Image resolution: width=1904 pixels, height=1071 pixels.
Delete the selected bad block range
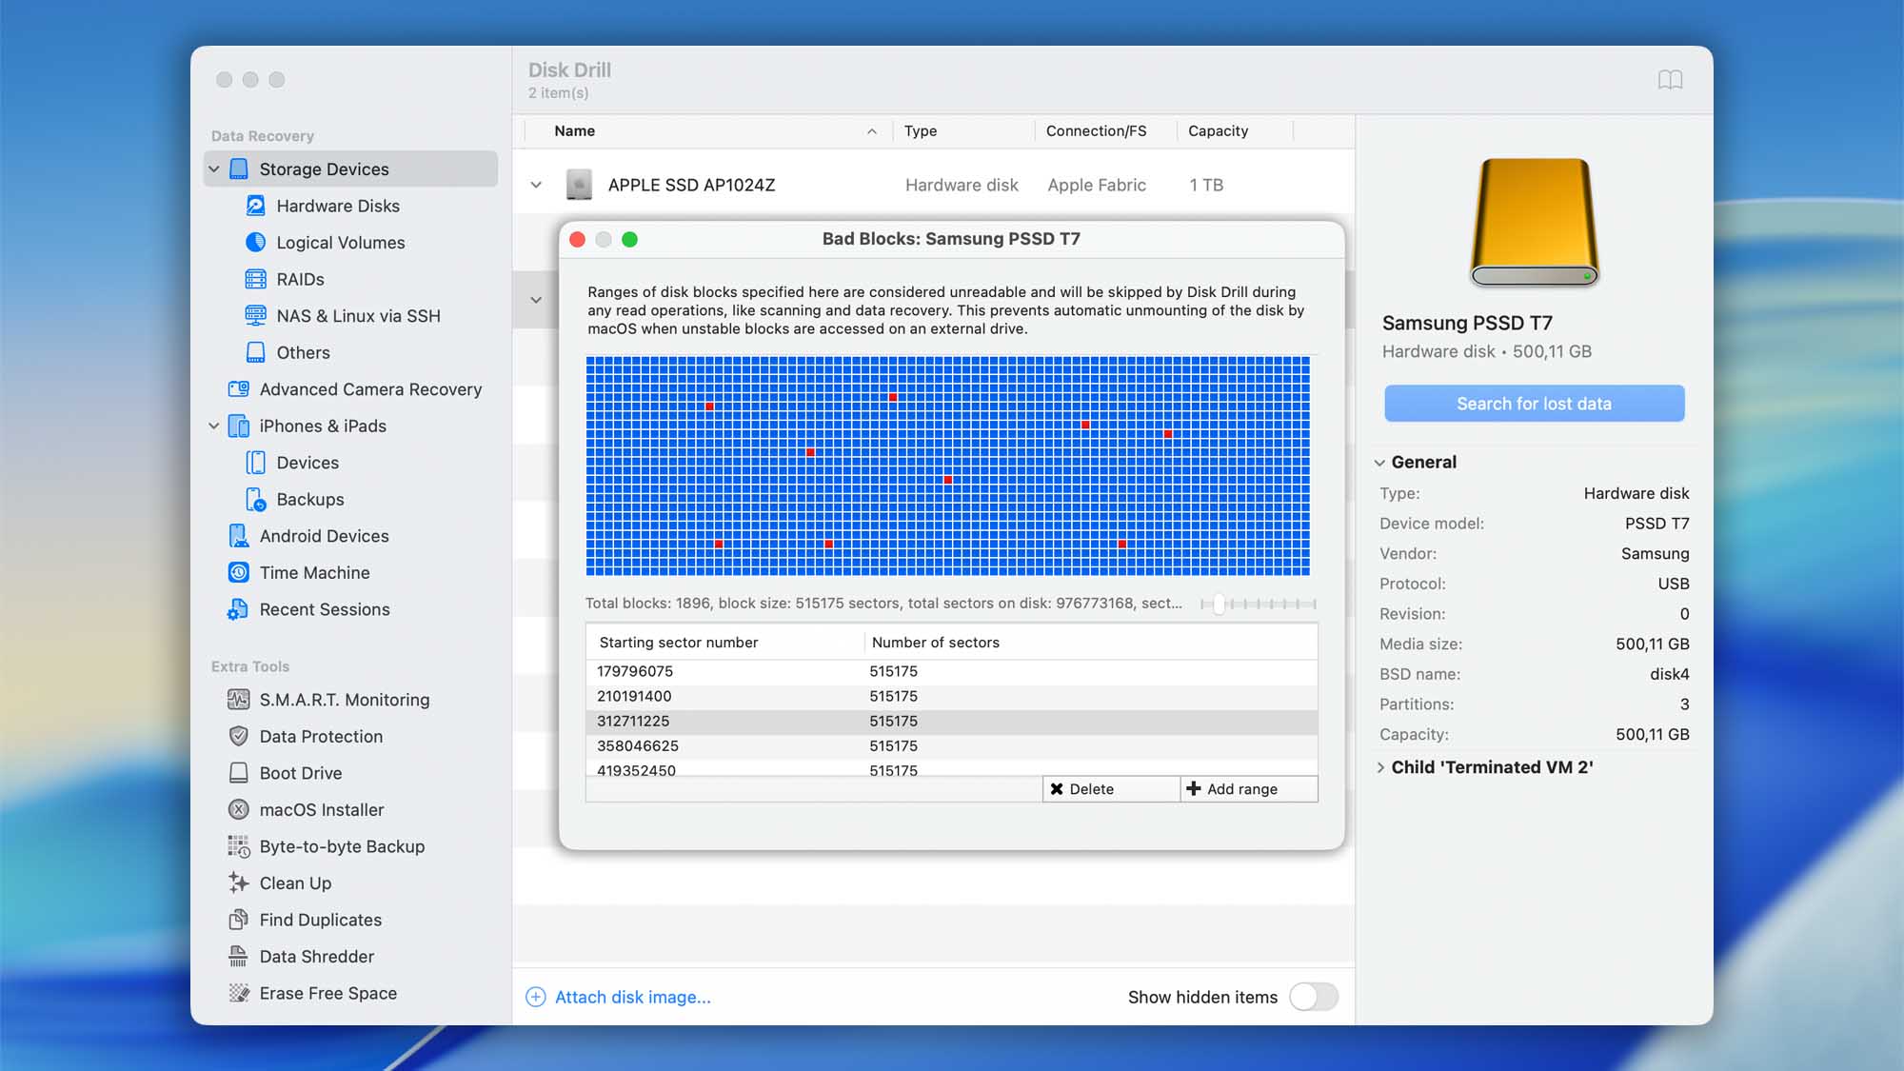(x=1111, y=789)
